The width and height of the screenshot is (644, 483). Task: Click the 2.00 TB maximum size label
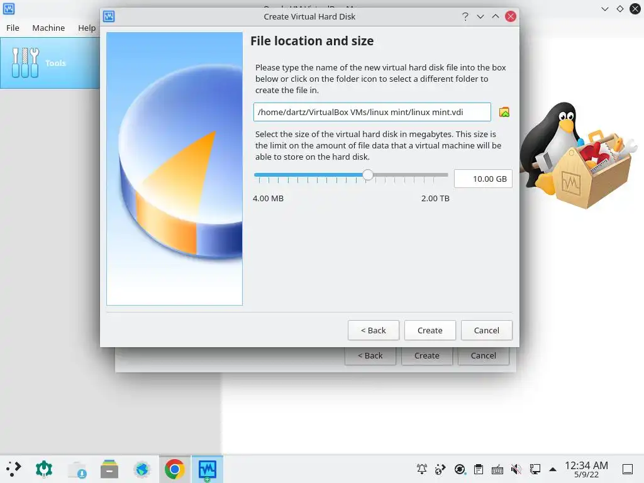[435, 198]
